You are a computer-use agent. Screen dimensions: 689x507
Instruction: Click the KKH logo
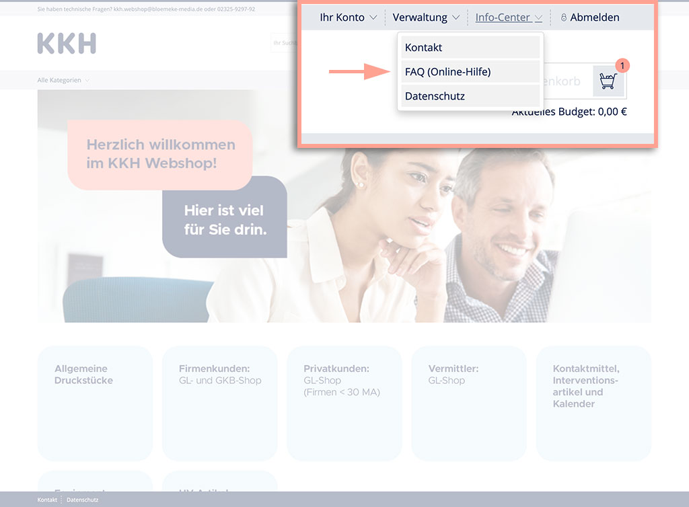click(x=67, y=43)
